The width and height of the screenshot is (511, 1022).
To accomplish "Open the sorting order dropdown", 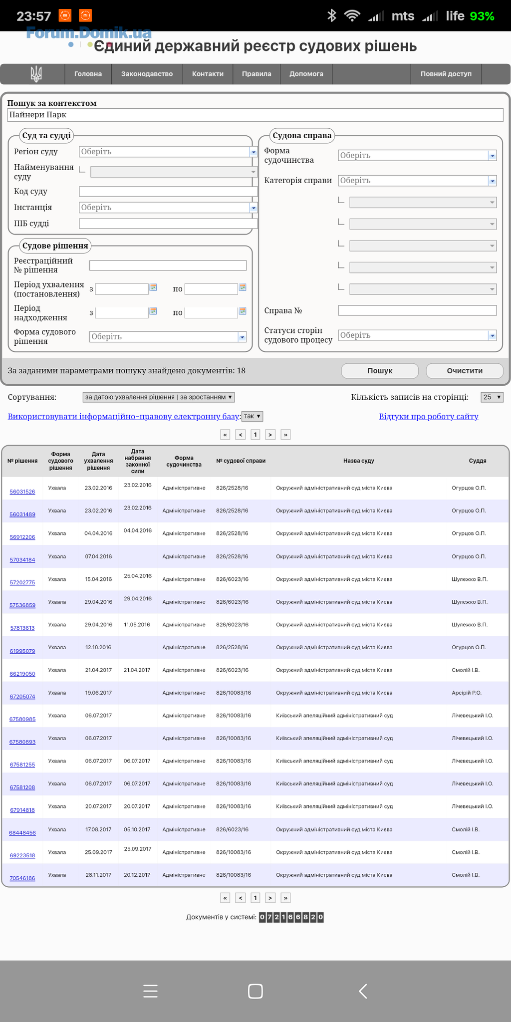I will pos(158,397).
